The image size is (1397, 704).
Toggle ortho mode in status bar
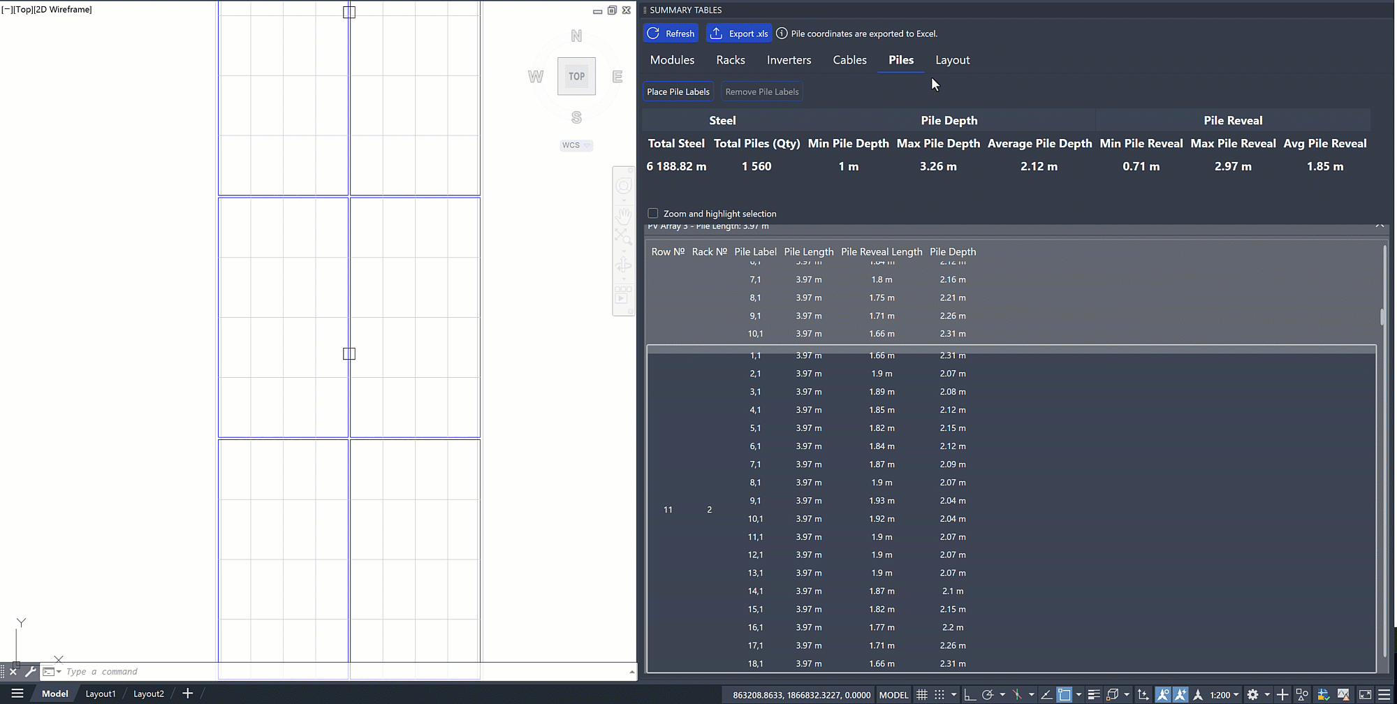point(969,694)
